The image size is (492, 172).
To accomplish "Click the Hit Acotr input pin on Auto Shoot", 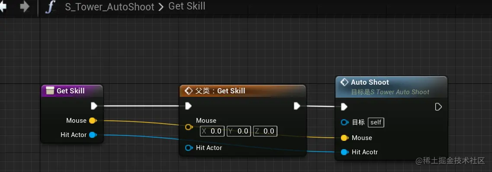I will 344,152.
